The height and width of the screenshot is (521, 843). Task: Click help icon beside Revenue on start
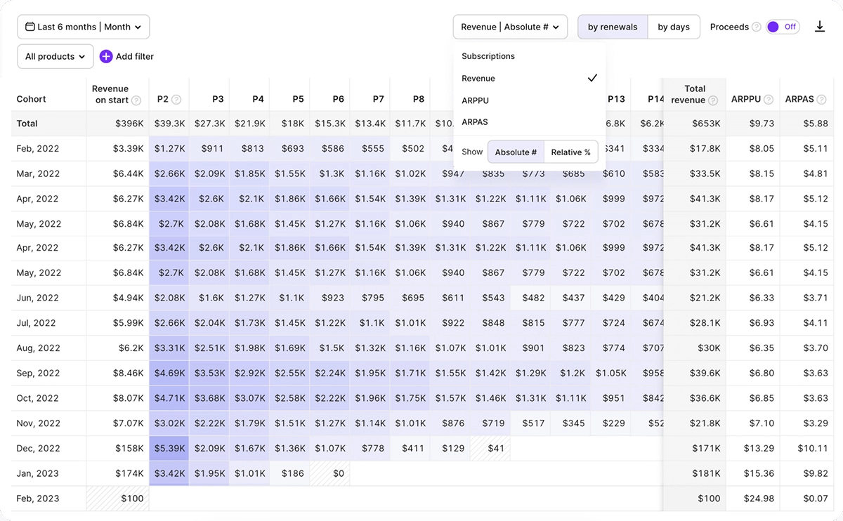136,100
